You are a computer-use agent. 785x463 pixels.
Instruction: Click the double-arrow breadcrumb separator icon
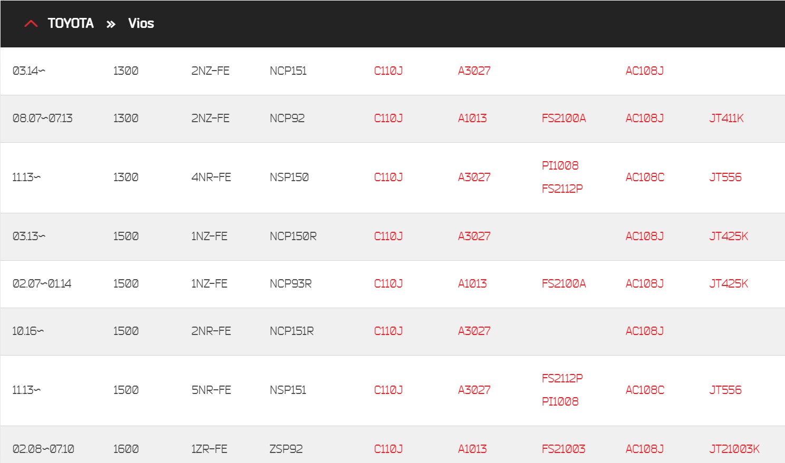tap(111, 24)
